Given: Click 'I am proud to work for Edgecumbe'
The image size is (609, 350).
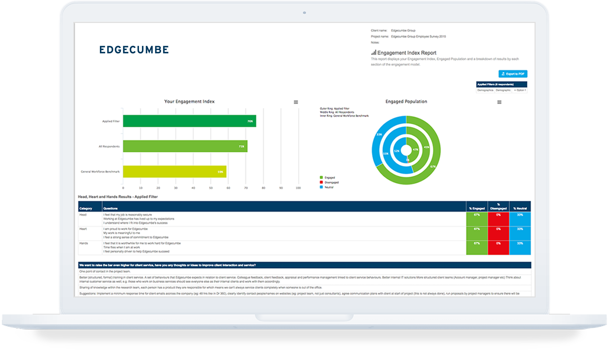Looking at the screenshot, I should pos(125,229).
